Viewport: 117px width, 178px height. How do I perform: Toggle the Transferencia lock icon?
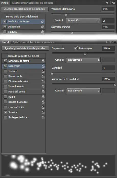click(x=43, y=87)
